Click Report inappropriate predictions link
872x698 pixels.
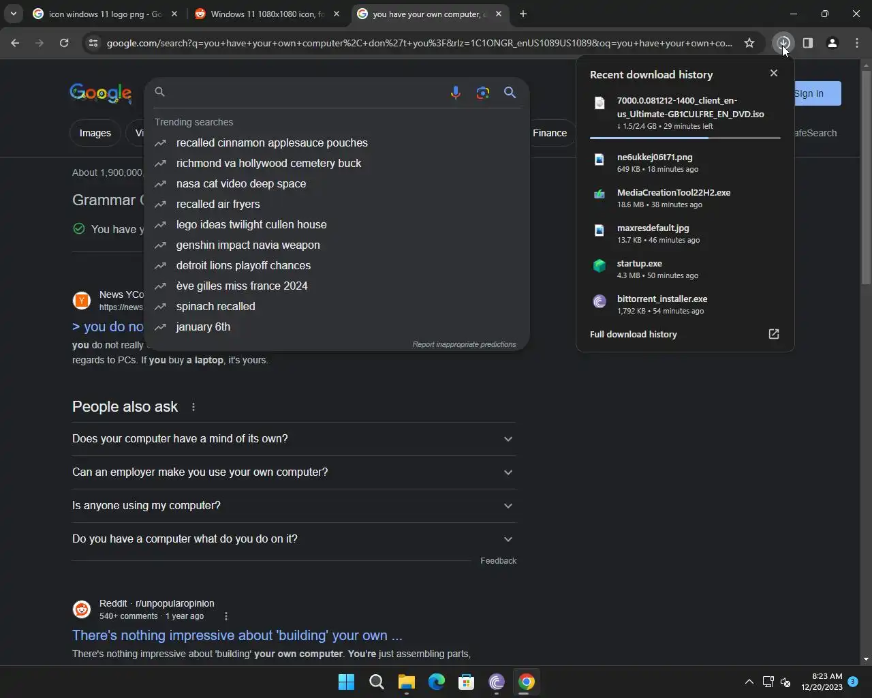(x=464, y=344)
